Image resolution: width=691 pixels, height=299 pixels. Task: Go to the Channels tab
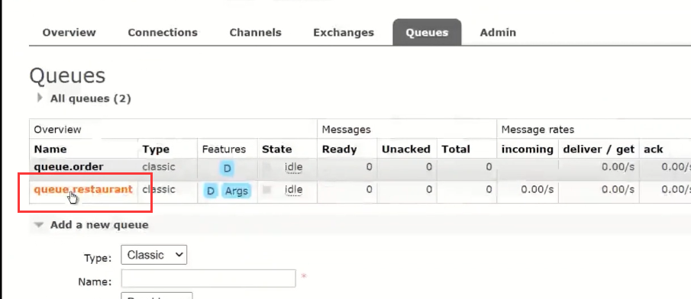255,33
